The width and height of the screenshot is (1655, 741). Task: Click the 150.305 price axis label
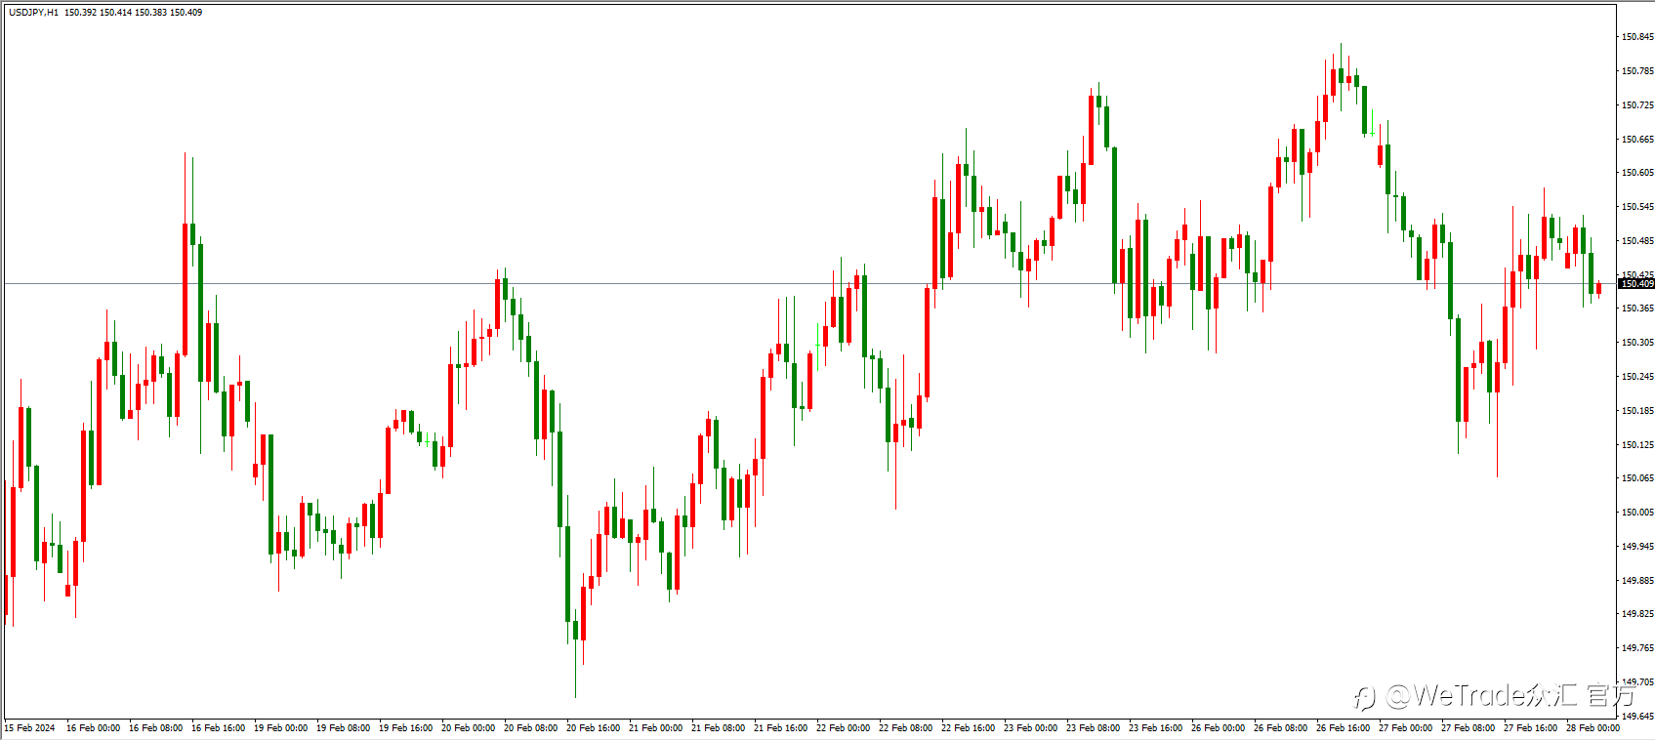[x=1637, y=343]
